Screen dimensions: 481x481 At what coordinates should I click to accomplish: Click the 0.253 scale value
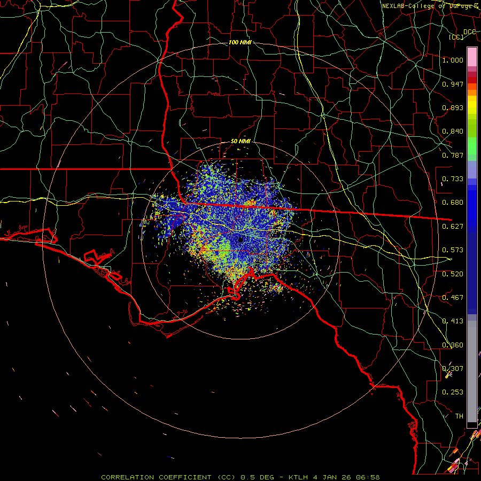click(x=453, y=392)
